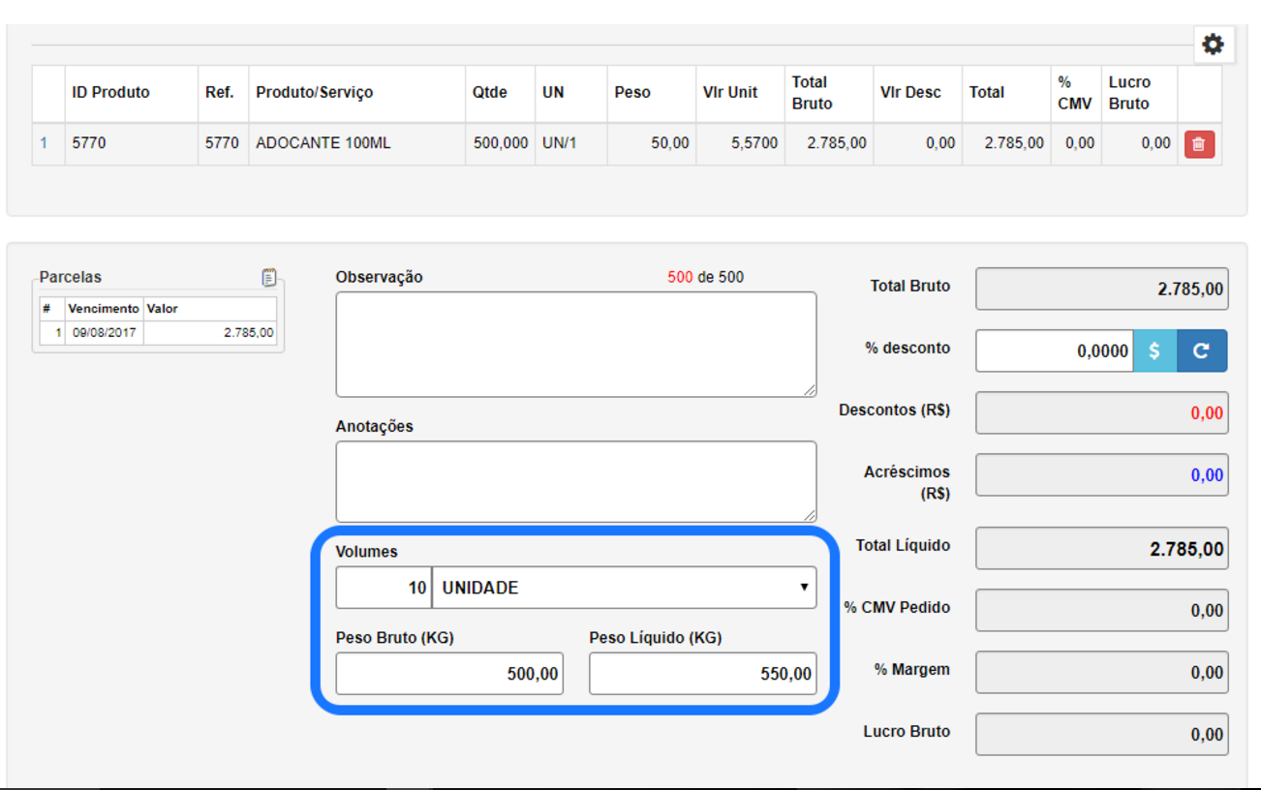Click the Parcelas clipboard icon
Image resolution: width=1261 pixels, height=790 pixels.
(x=268, y=278)
